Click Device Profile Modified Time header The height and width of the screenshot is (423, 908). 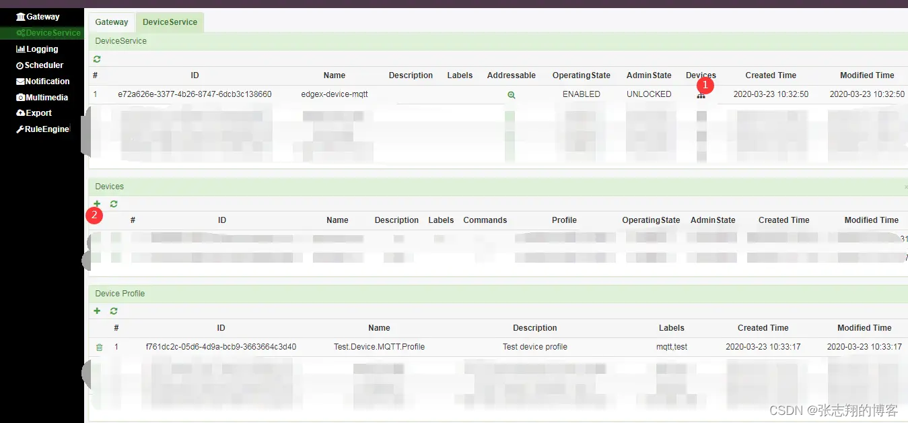(x=864, y=328)
